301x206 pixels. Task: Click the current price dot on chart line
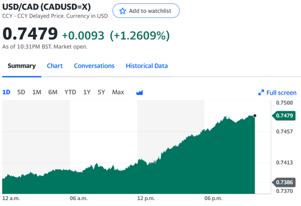click(x=255, y=116)
